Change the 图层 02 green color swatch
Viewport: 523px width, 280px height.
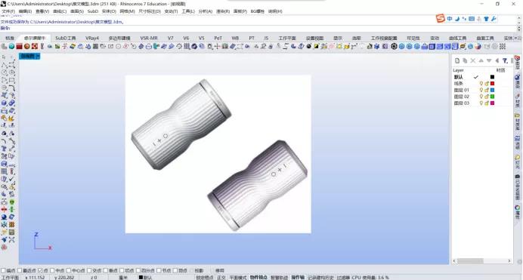coord(492,96)
